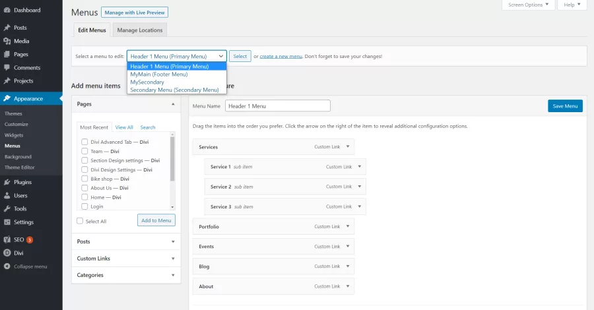Select MyMain (Footer Menu) option
Image resolution: width=594 pixels, height=310 pixels.
pos(176,74)
